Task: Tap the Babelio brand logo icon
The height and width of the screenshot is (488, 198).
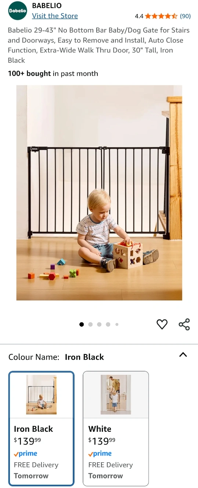Action: click(x=18, y=11)
